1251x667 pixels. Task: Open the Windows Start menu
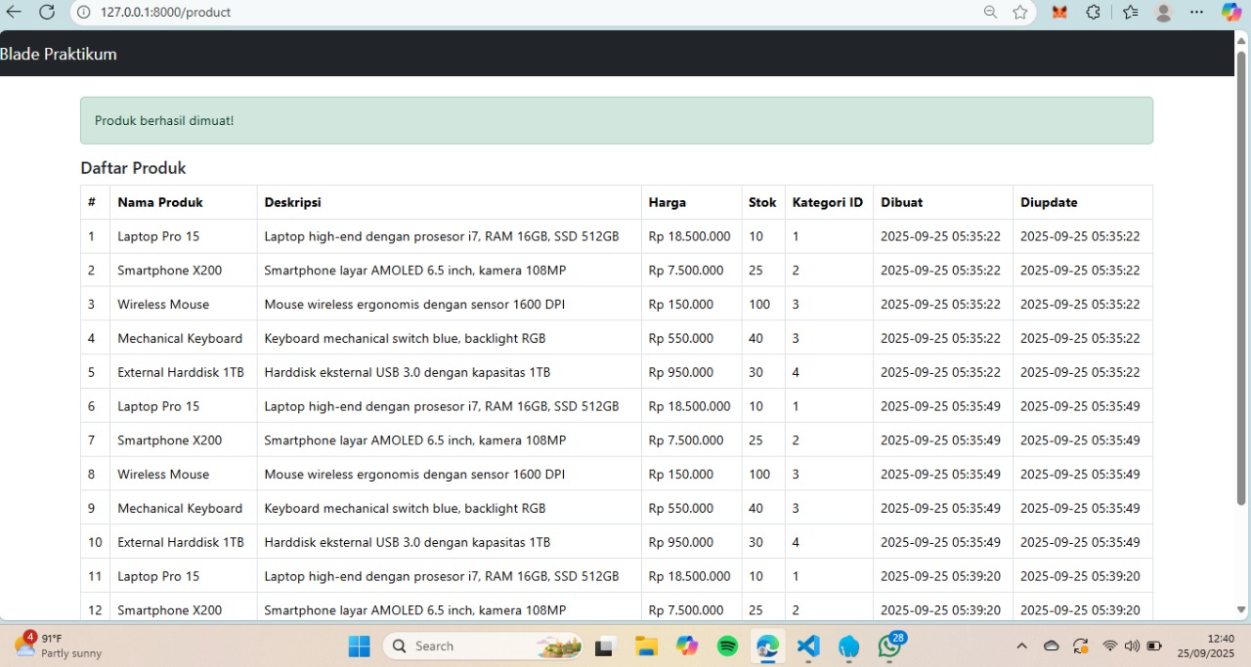click(359, 646)
